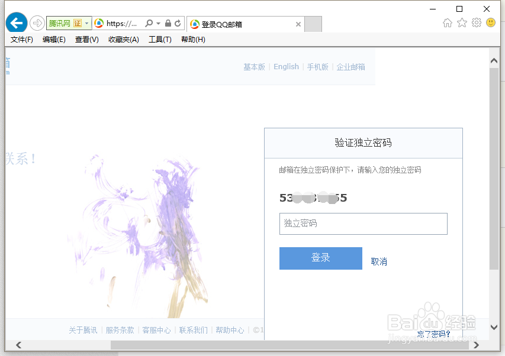Click the 取消 link

[379, 261]
